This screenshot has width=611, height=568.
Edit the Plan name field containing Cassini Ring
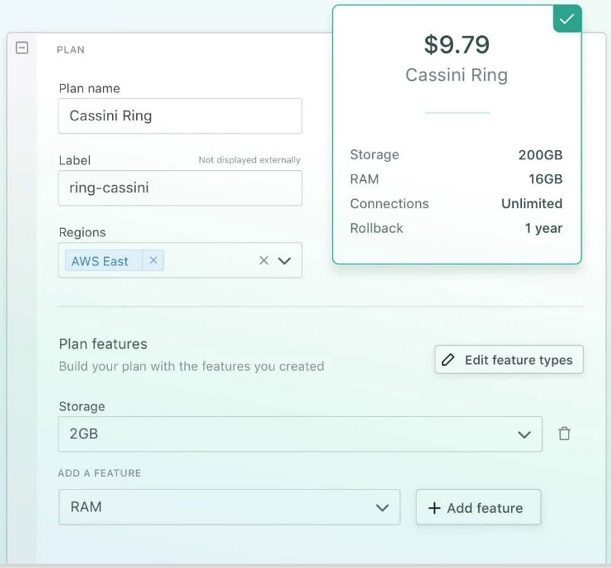[x=180, y=116]
